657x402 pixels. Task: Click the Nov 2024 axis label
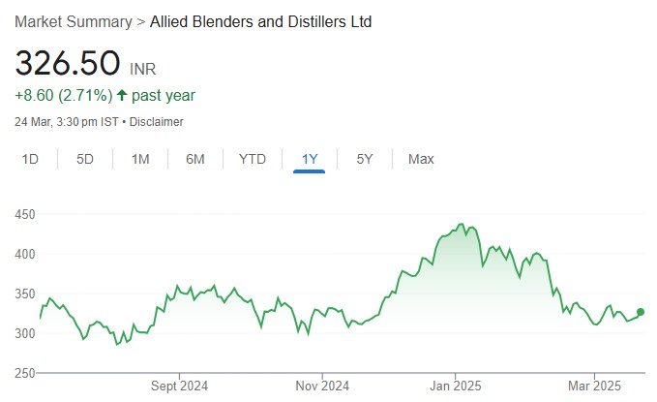coord(321,386)
